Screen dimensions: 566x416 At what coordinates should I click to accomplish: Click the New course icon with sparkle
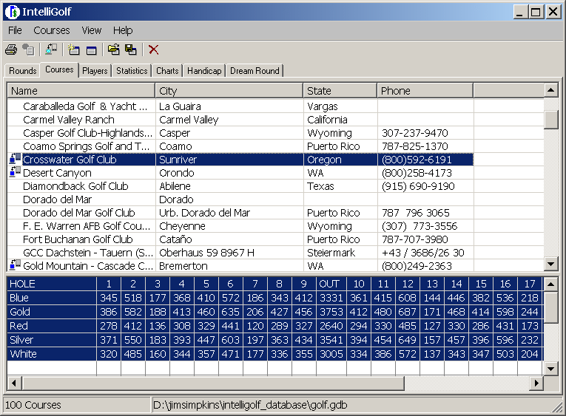[x=74, y=50]
